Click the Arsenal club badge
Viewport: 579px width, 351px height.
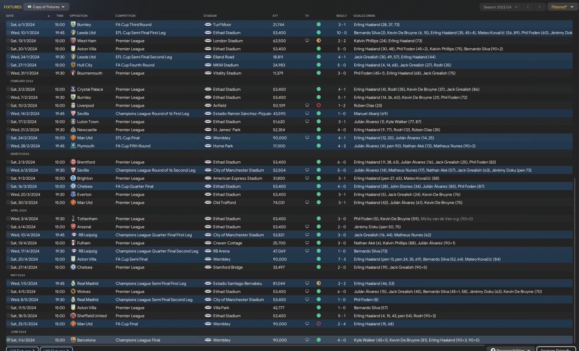tap(73, 227)
